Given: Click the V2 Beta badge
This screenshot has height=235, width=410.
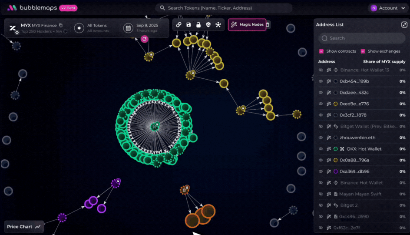Looking at the screenshot, I should [x=68, y=8].
